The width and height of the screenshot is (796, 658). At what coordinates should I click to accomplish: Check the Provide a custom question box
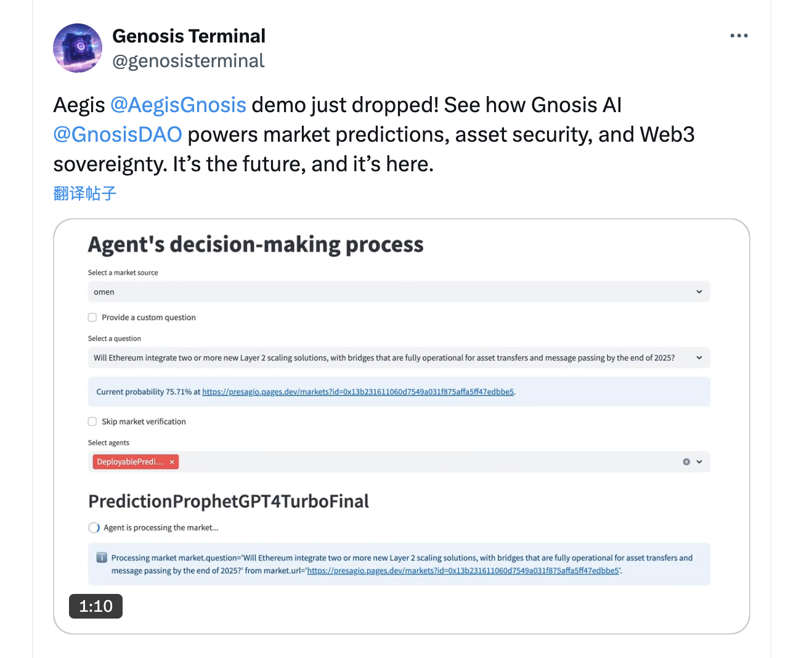tap(92, 317)
